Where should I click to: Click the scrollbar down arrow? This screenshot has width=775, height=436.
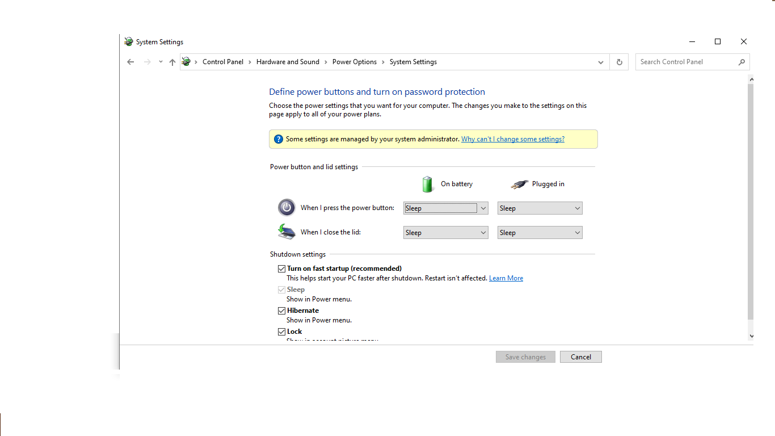point(751,336)
